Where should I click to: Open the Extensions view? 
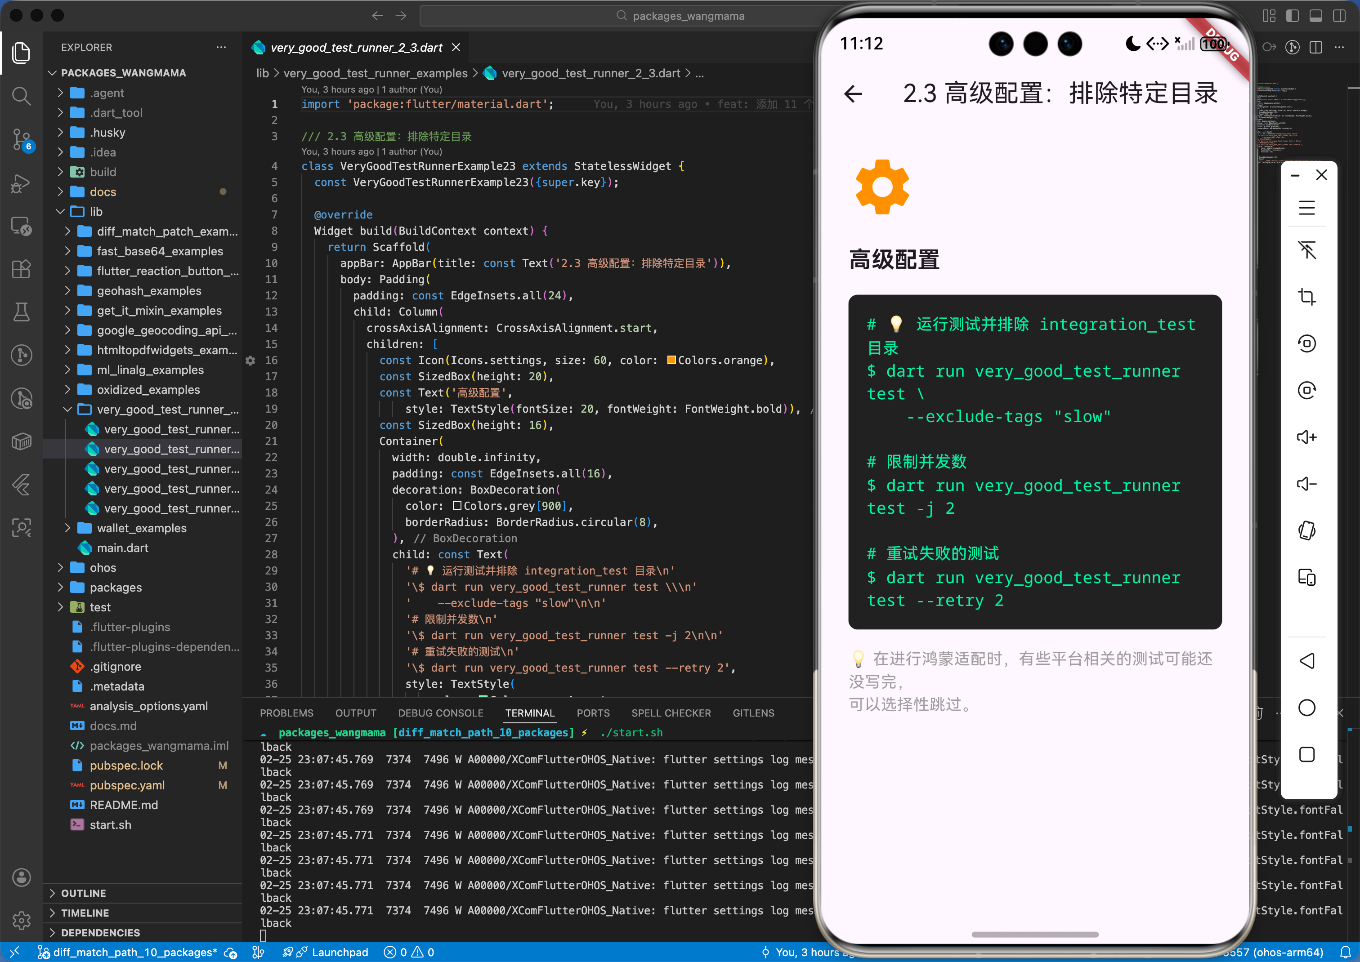21,270
